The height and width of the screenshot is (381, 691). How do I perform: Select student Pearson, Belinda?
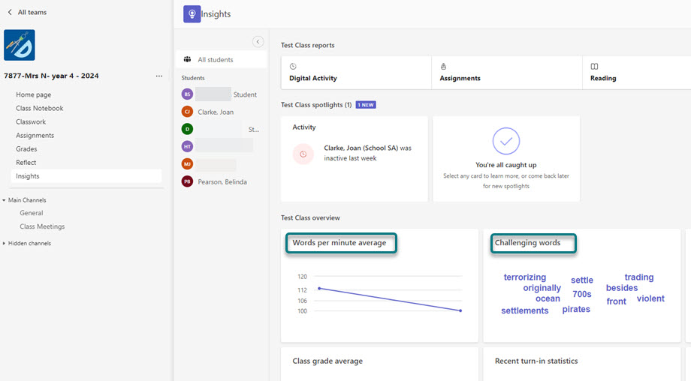[x=222, y=182]
